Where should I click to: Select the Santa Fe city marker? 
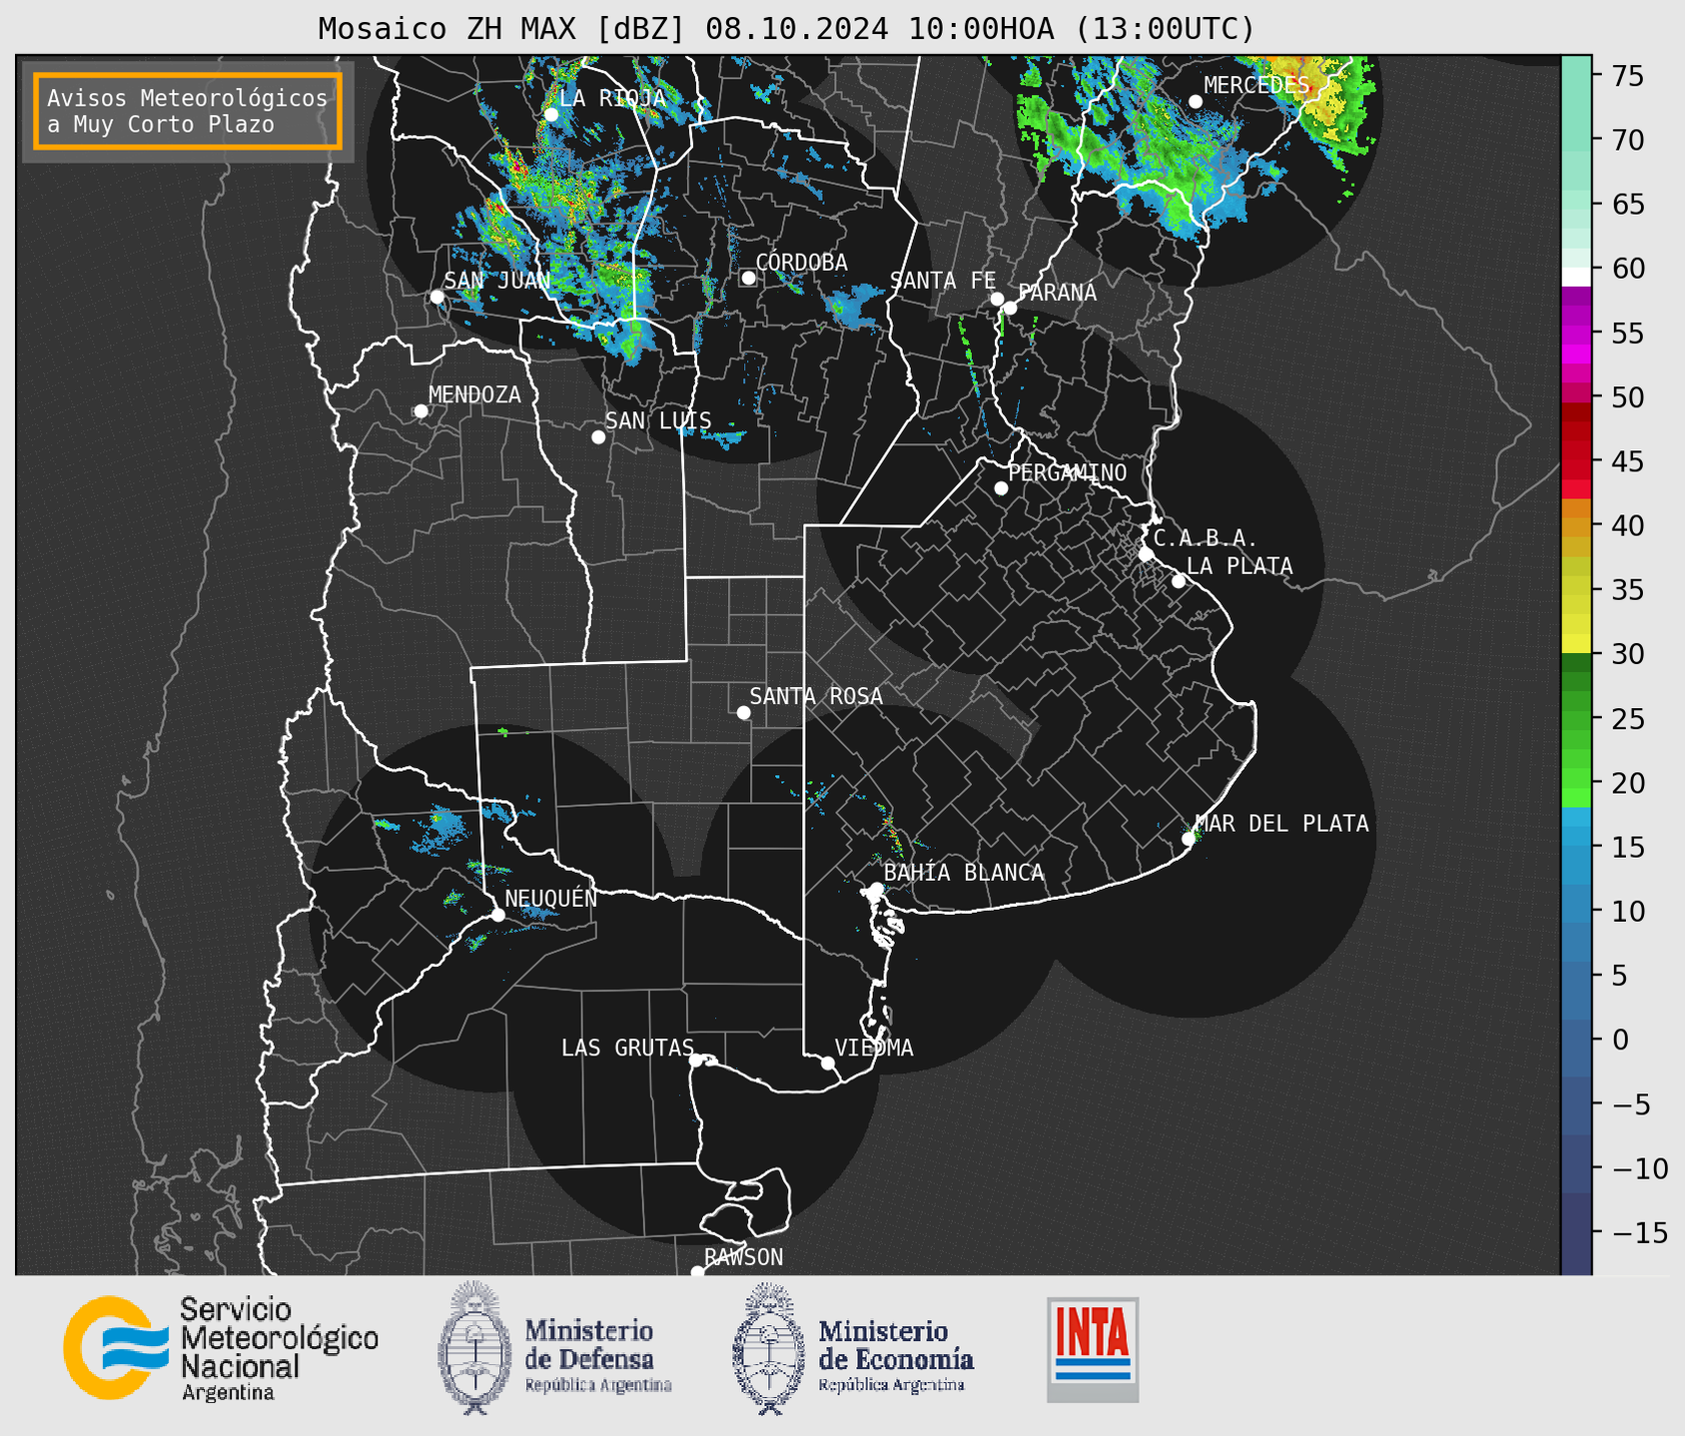[997, 299]
